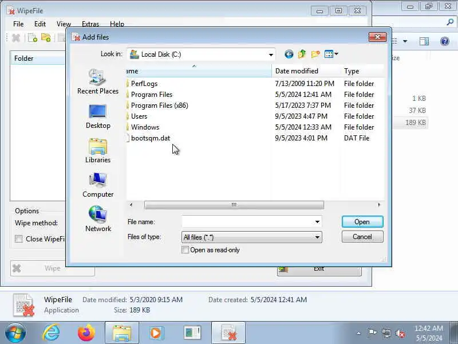Go up one folder level

pos(302,54)
